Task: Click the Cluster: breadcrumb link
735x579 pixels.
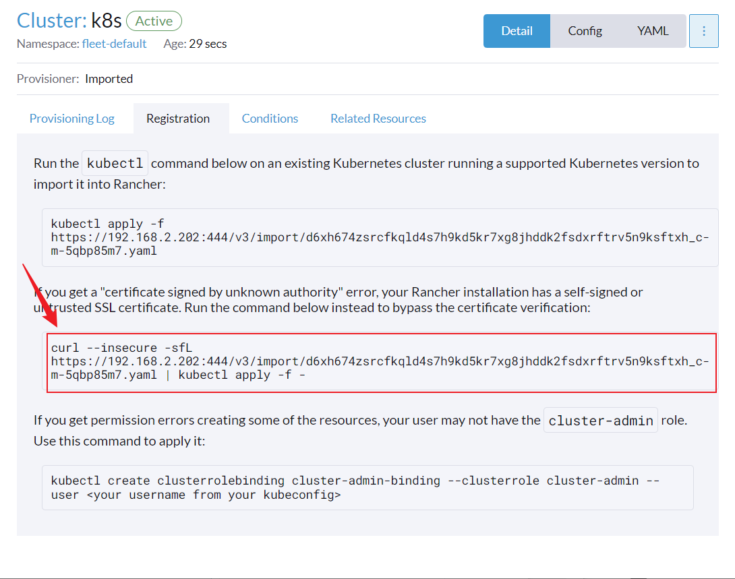Action: click(51, 21)
